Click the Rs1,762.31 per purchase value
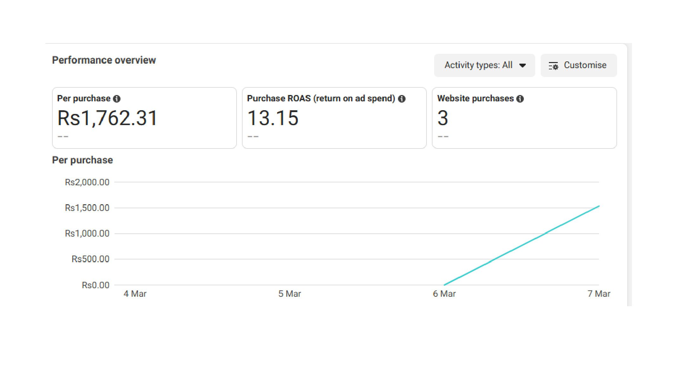The height and width of the screenshot is (380, 677). click(x=107, y=118)
